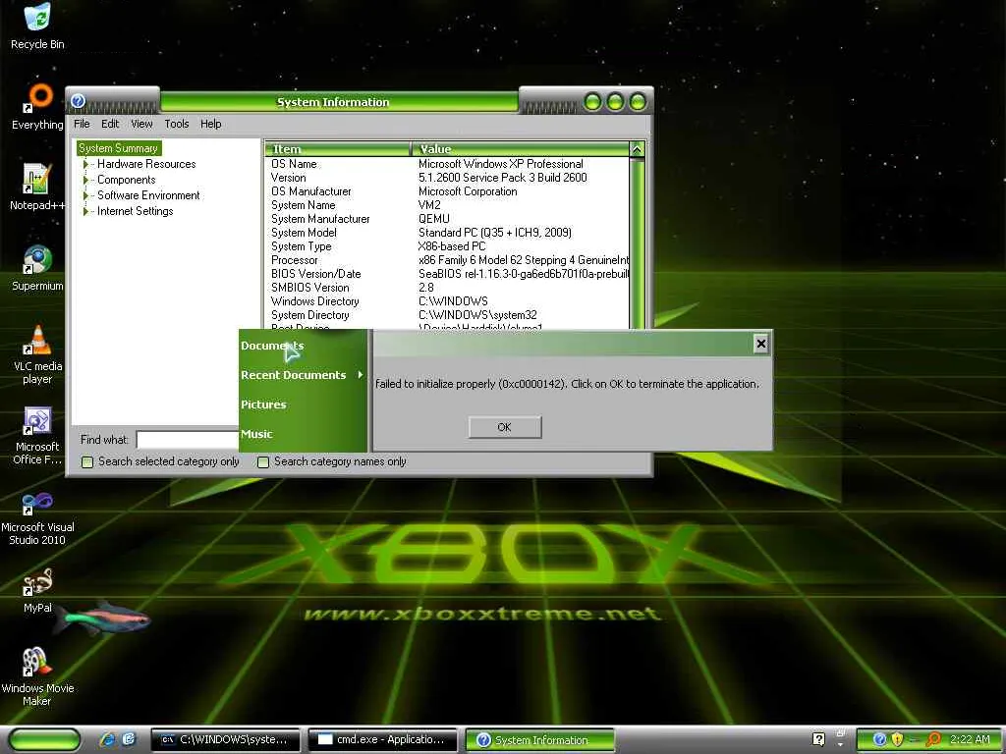Screen dimensions: 1006x754
Task: Select Components category label
Action: click(x=127, y=181)
